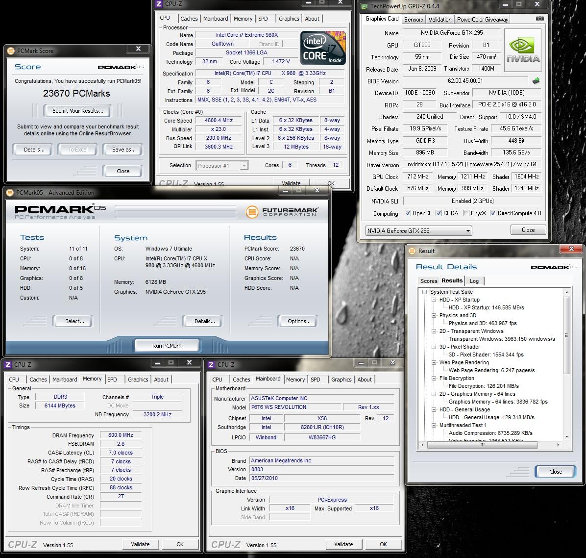Viewport: 586px width, 558px height.
Task: Open PowerColor Giveaway tab
Action: pos(483,20)
